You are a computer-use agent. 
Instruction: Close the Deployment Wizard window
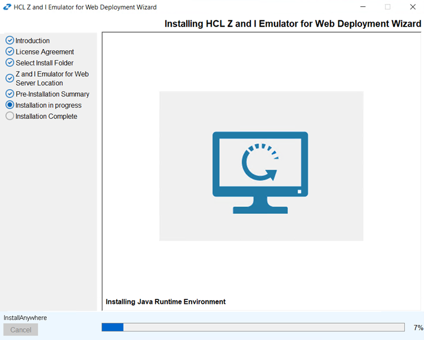[413, 7]
